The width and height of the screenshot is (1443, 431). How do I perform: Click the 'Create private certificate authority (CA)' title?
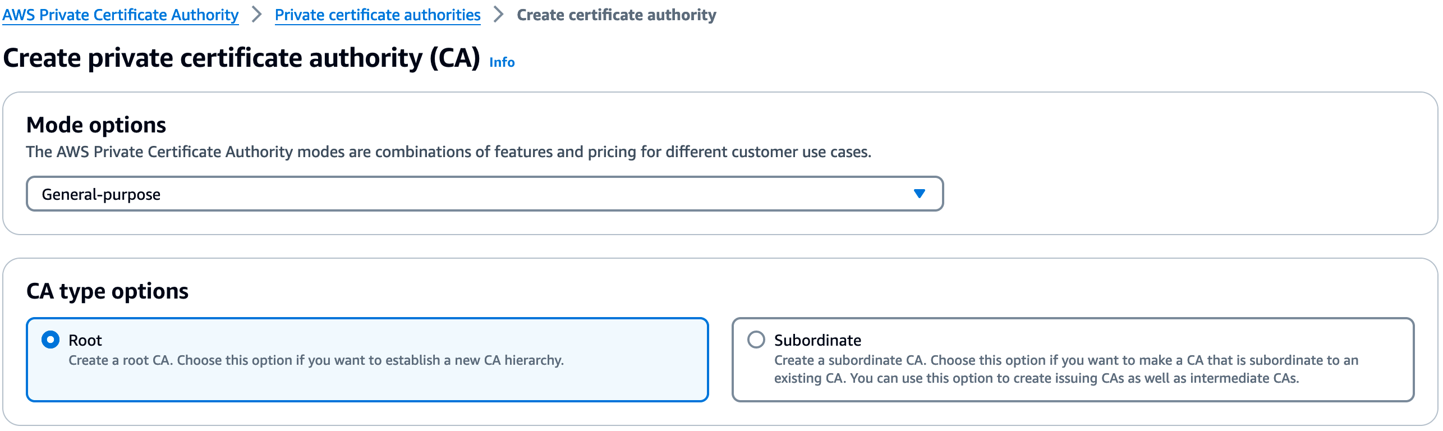point(241,58)
